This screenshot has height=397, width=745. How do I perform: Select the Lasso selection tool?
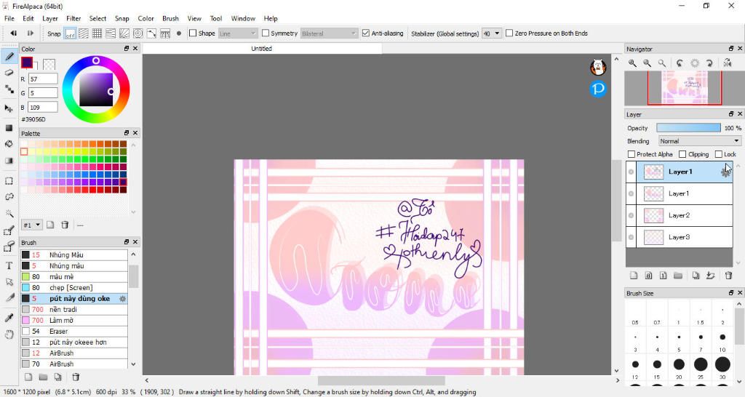(9, 196)
